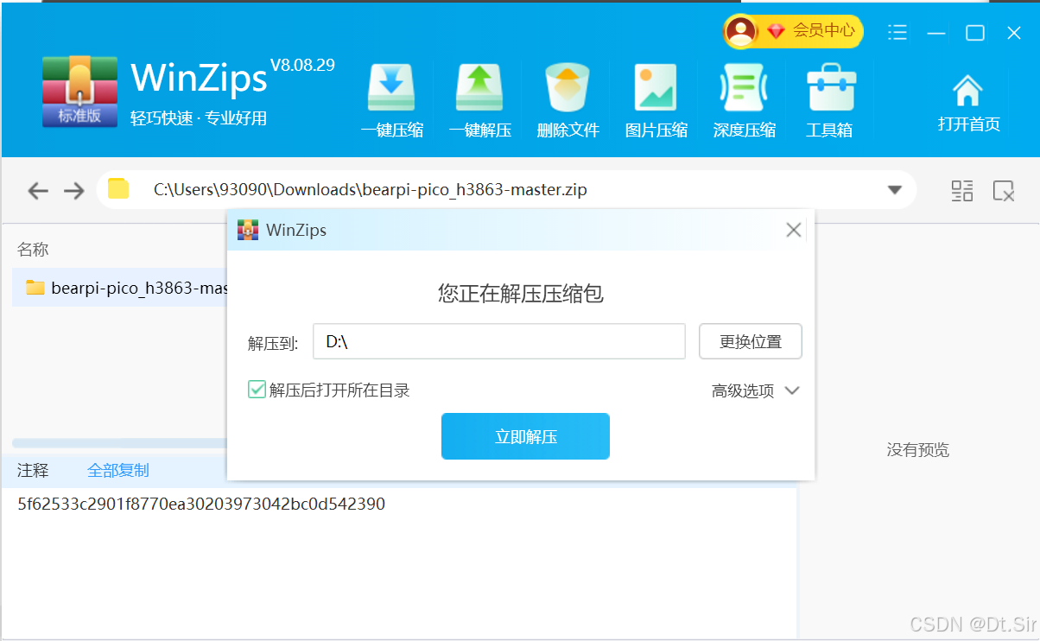Go forward with the right arrow
The image size is (1040, 641).
(x=74, y=191)
